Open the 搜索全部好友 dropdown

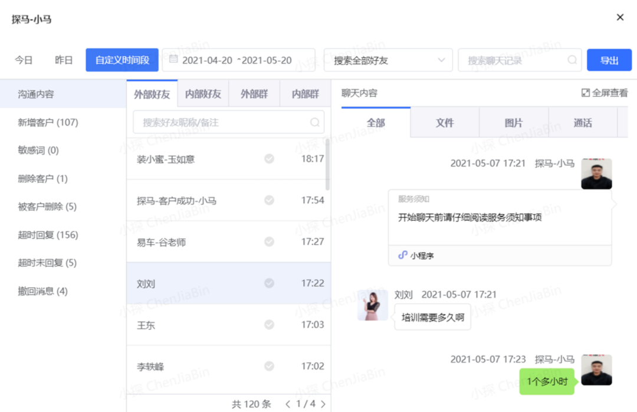[x=388, y=60]
